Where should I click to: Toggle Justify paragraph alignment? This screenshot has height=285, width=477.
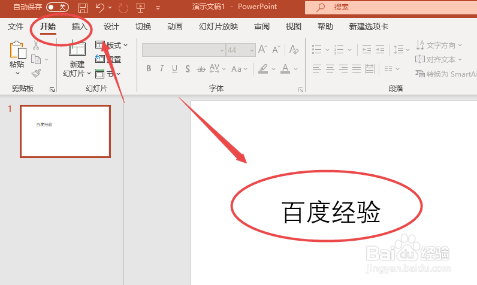pos(357,69)
